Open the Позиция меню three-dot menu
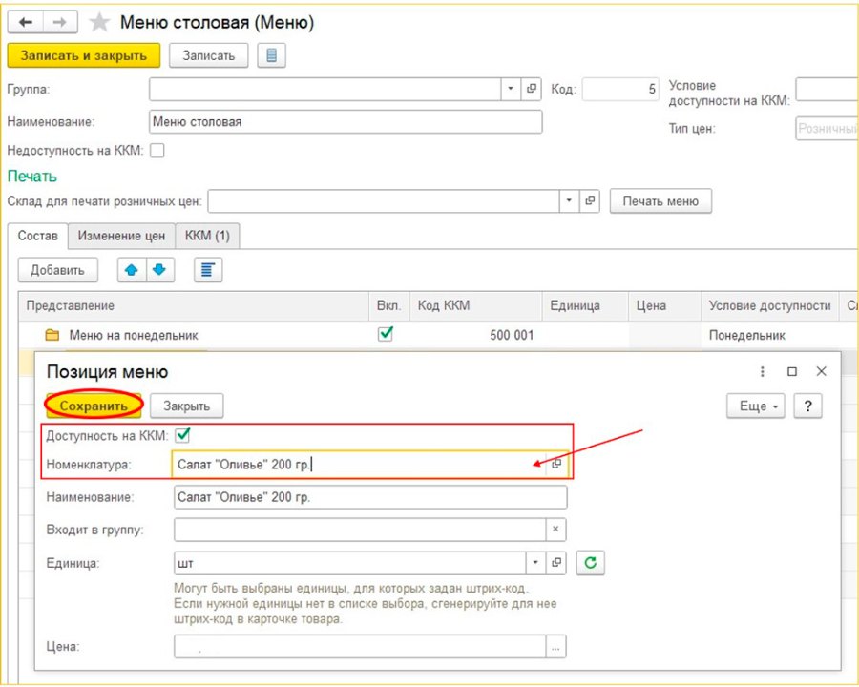 [762, 371]
